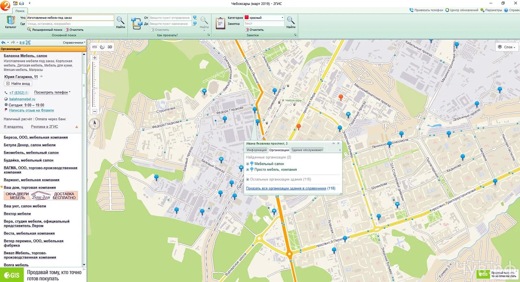This screenshot has width=520, height=282.
Task: Click the forward navigation arrow in directory panel
Action: pos(13,43)
